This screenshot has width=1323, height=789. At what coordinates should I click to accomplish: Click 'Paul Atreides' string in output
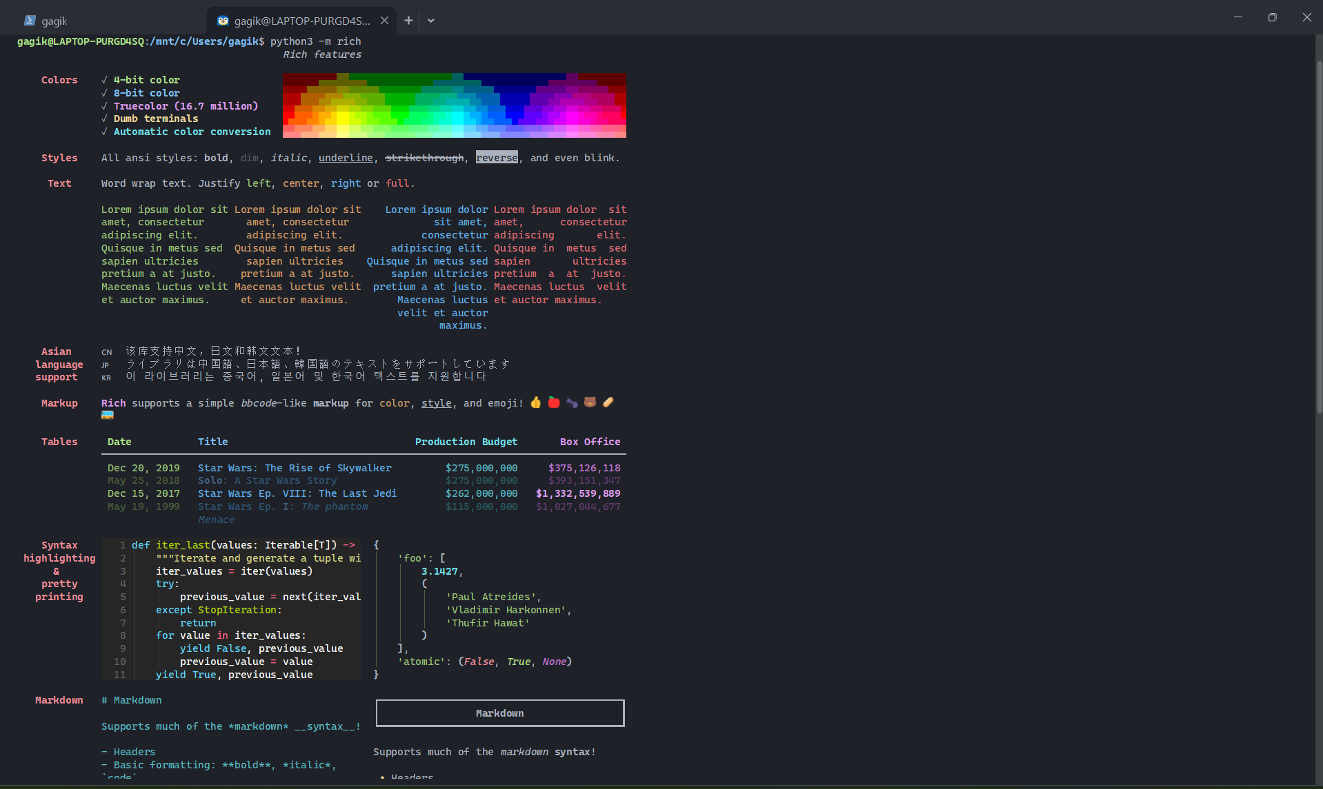pos(491,597)
